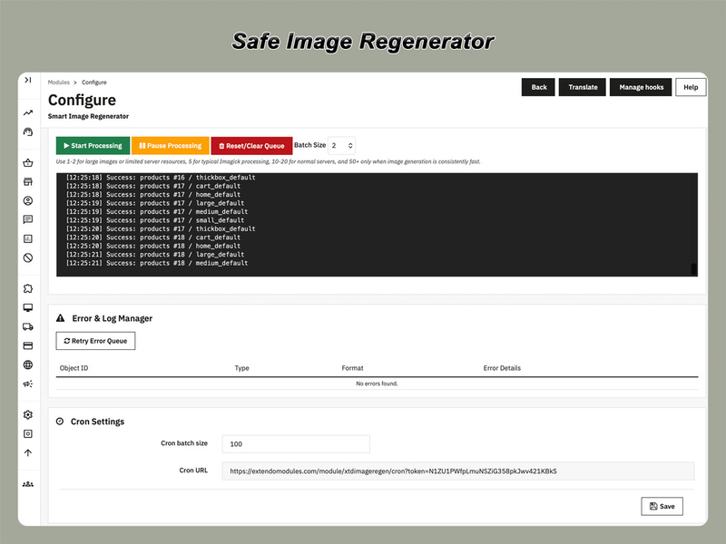Click the people group sidebar icon
Viewport: 726px width, 544px height.
(x=28, y=484)
